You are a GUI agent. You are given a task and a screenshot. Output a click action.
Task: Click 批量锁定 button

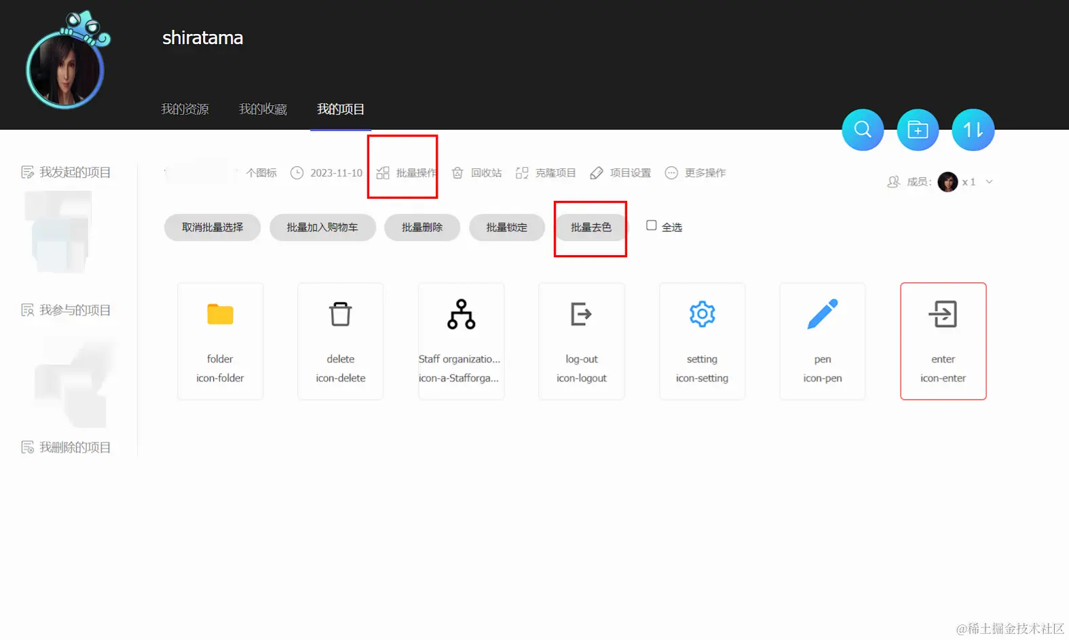point(507,227)
